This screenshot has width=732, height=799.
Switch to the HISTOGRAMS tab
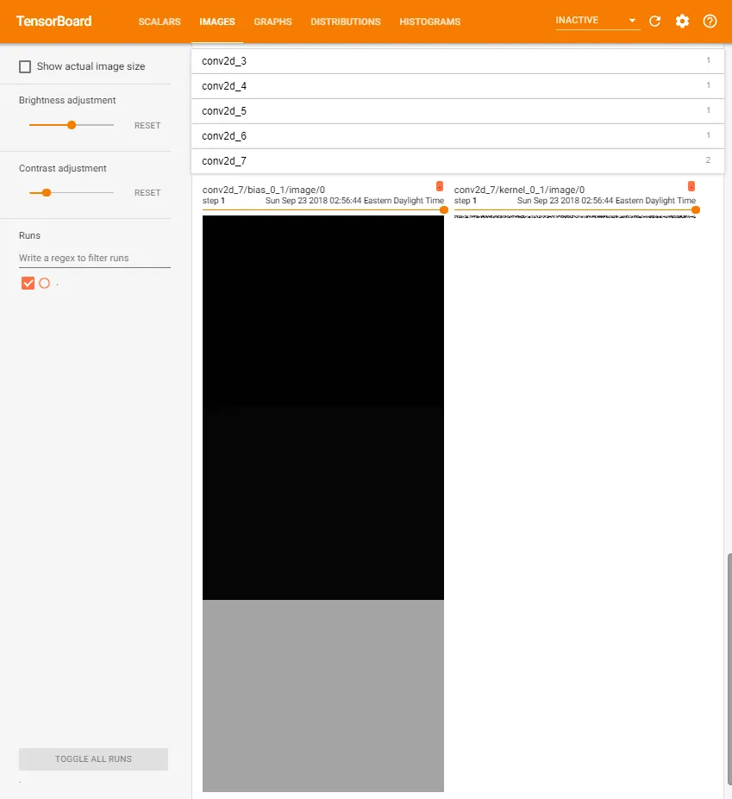coord(429,22)
